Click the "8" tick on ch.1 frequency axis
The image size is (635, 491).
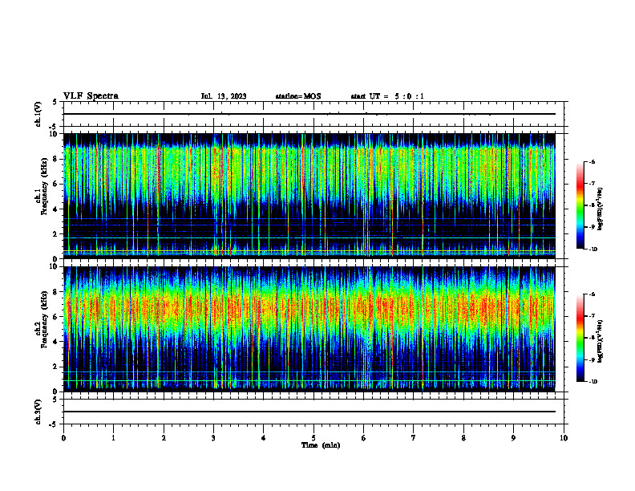coord(55,159)
